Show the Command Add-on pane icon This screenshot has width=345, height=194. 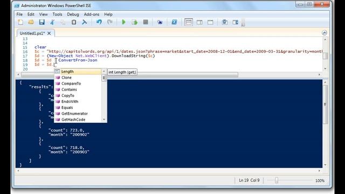tap(236, 22)
